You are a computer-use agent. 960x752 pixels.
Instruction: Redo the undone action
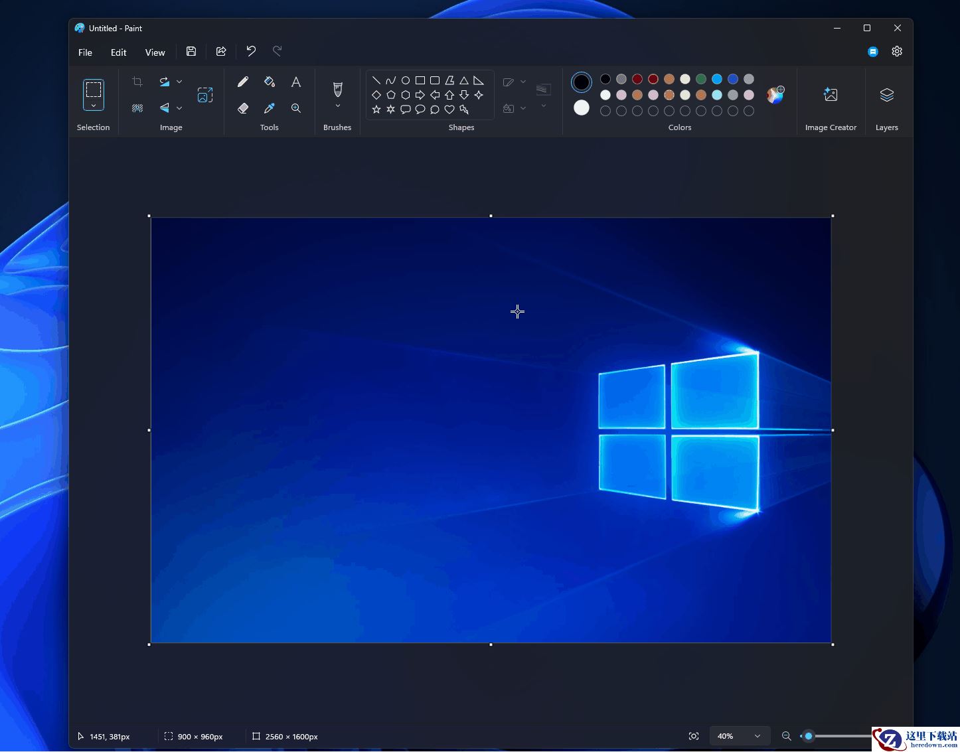[x=278, y=51]
